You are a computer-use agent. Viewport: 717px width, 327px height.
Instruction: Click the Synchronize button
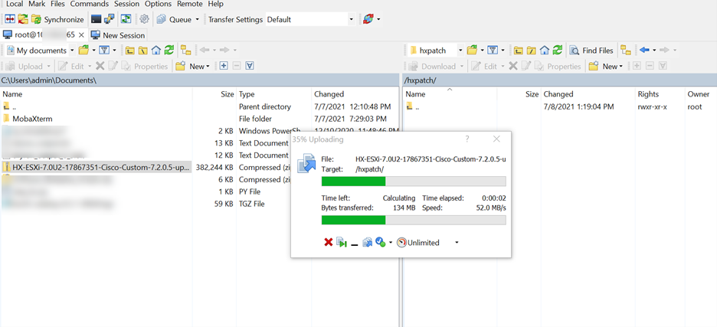(x=58, y=19)
